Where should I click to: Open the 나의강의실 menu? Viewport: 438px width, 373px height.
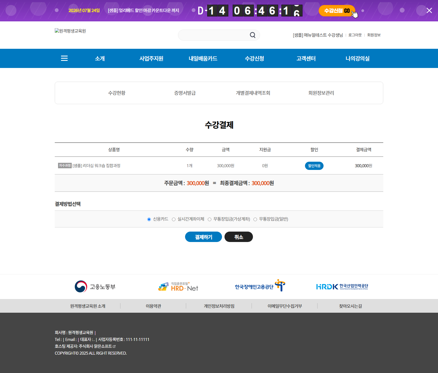(x=358, y=58)
